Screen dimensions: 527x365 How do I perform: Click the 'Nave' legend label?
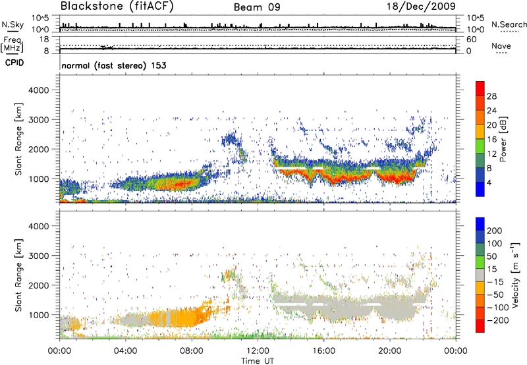tap(501, 46)
